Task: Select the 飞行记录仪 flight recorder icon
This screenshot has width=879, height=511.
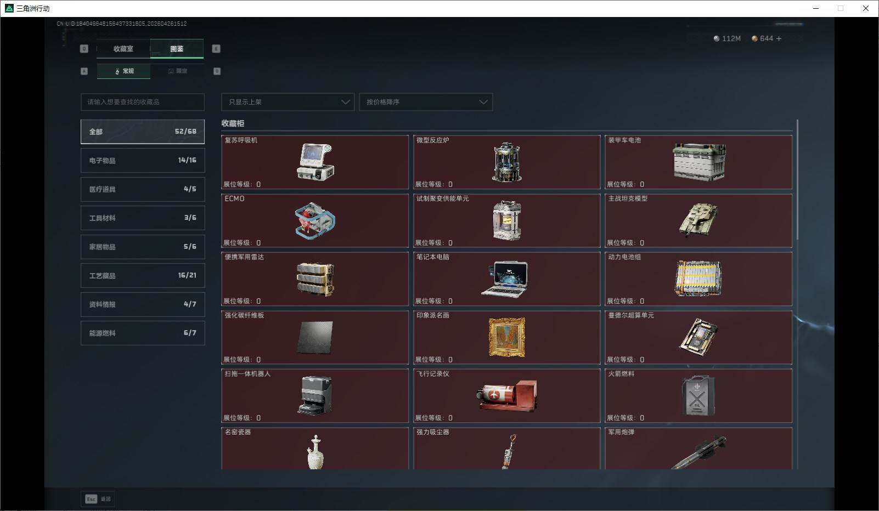Action: pyautogui.click(x=506, y=395)
